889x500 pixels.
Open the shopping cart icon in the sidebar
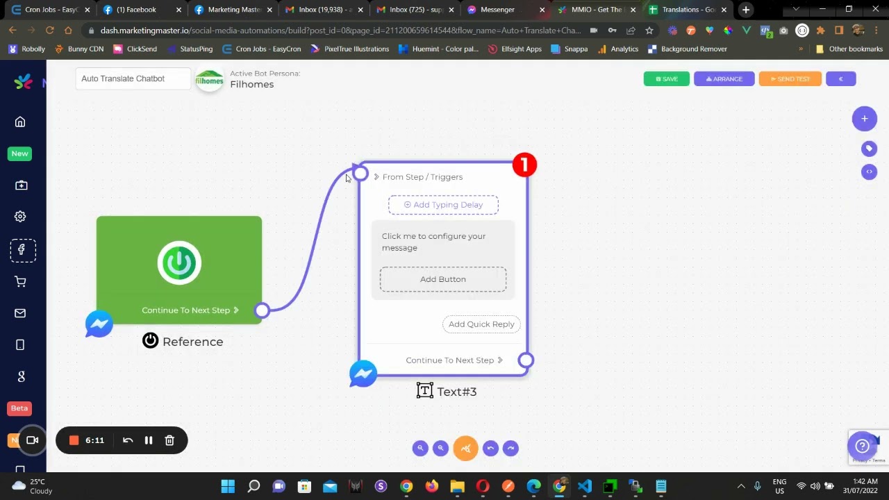[20, 282]
